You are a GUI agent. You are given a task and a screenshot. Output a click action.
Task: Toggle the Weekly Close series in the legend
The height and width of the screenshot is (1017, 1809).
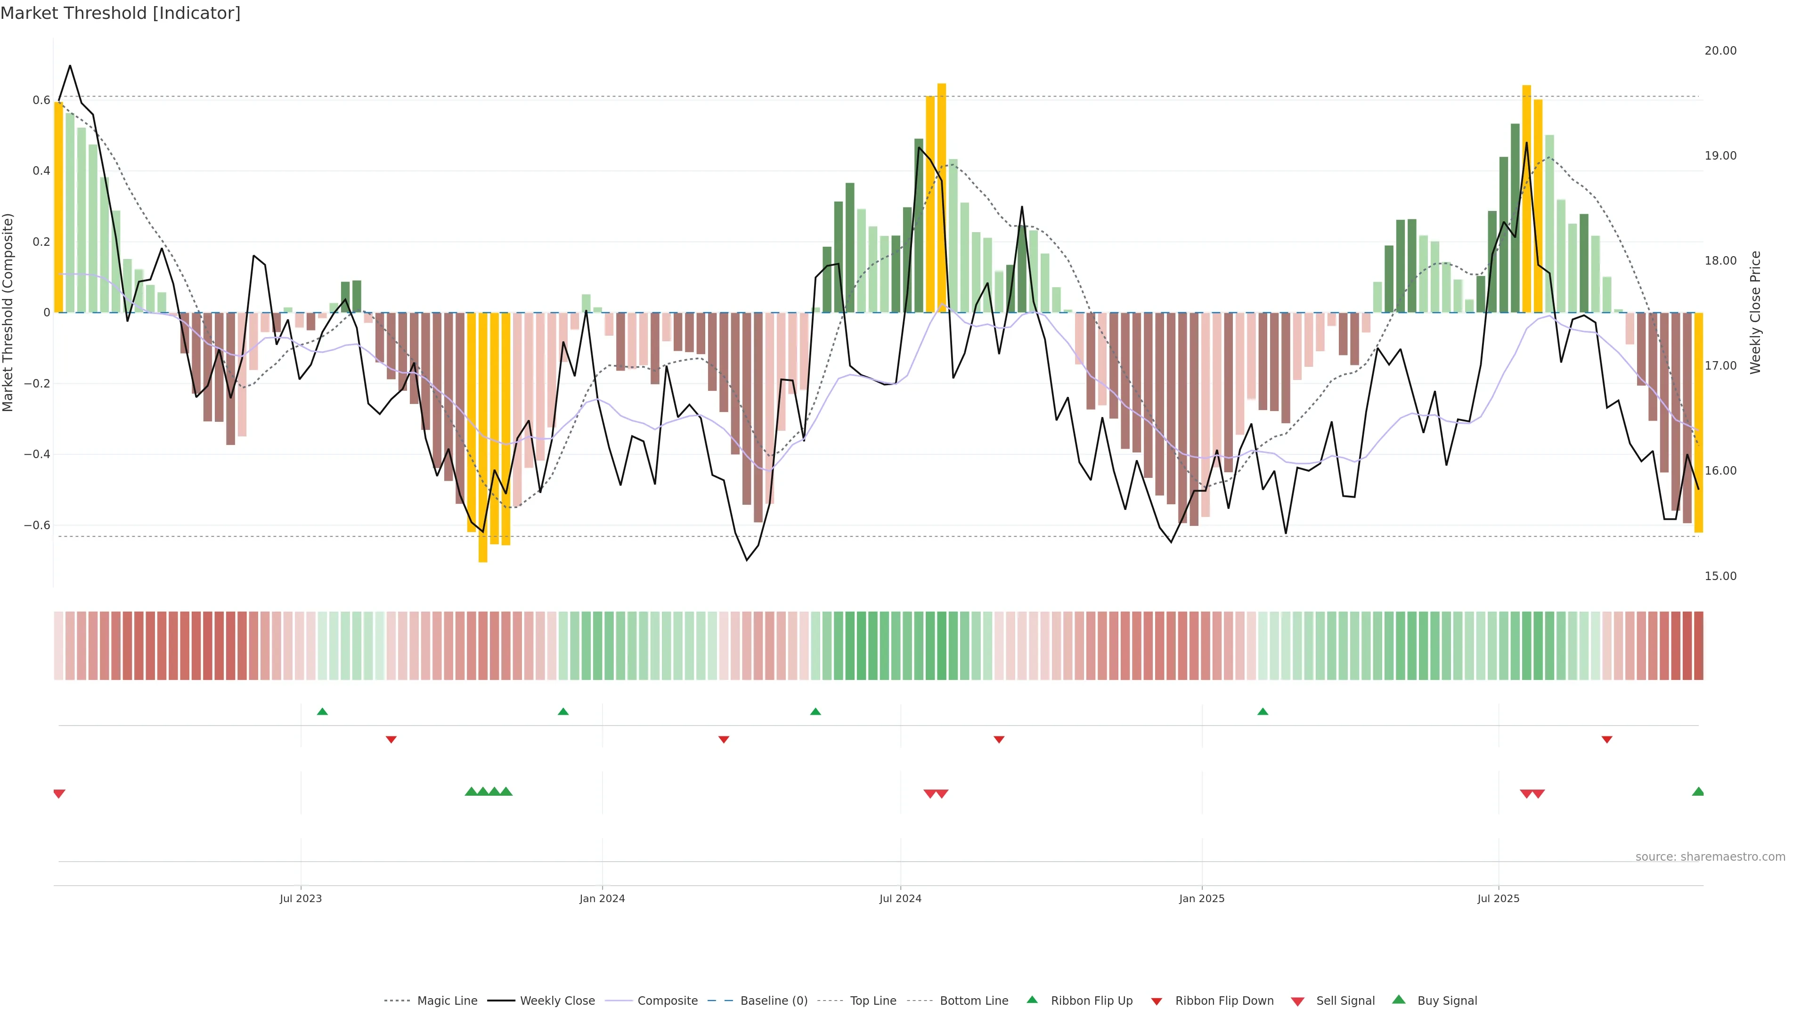coord(557,1001)
